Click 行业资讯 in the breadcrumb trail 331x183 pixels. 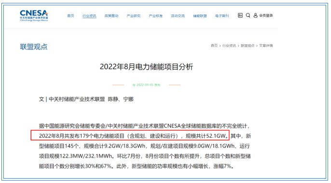tap(229, 46)
